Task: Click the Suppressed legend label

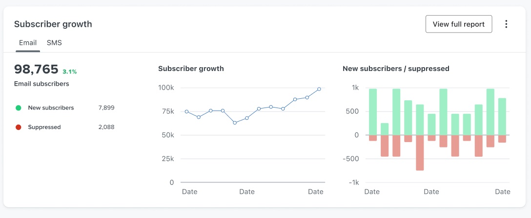Action: coord(44,127)
